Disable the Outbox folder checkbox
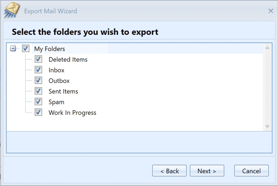This screenshot has height=186, width=278. (x=38, y=81)
